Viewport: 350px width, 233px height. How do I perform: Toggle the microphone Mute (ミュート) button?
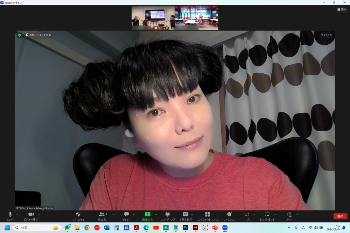click(10, 214)
